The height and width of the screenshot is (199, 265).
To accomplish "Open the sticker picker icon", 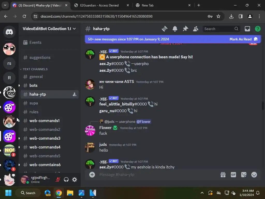I will coord(244,174).
